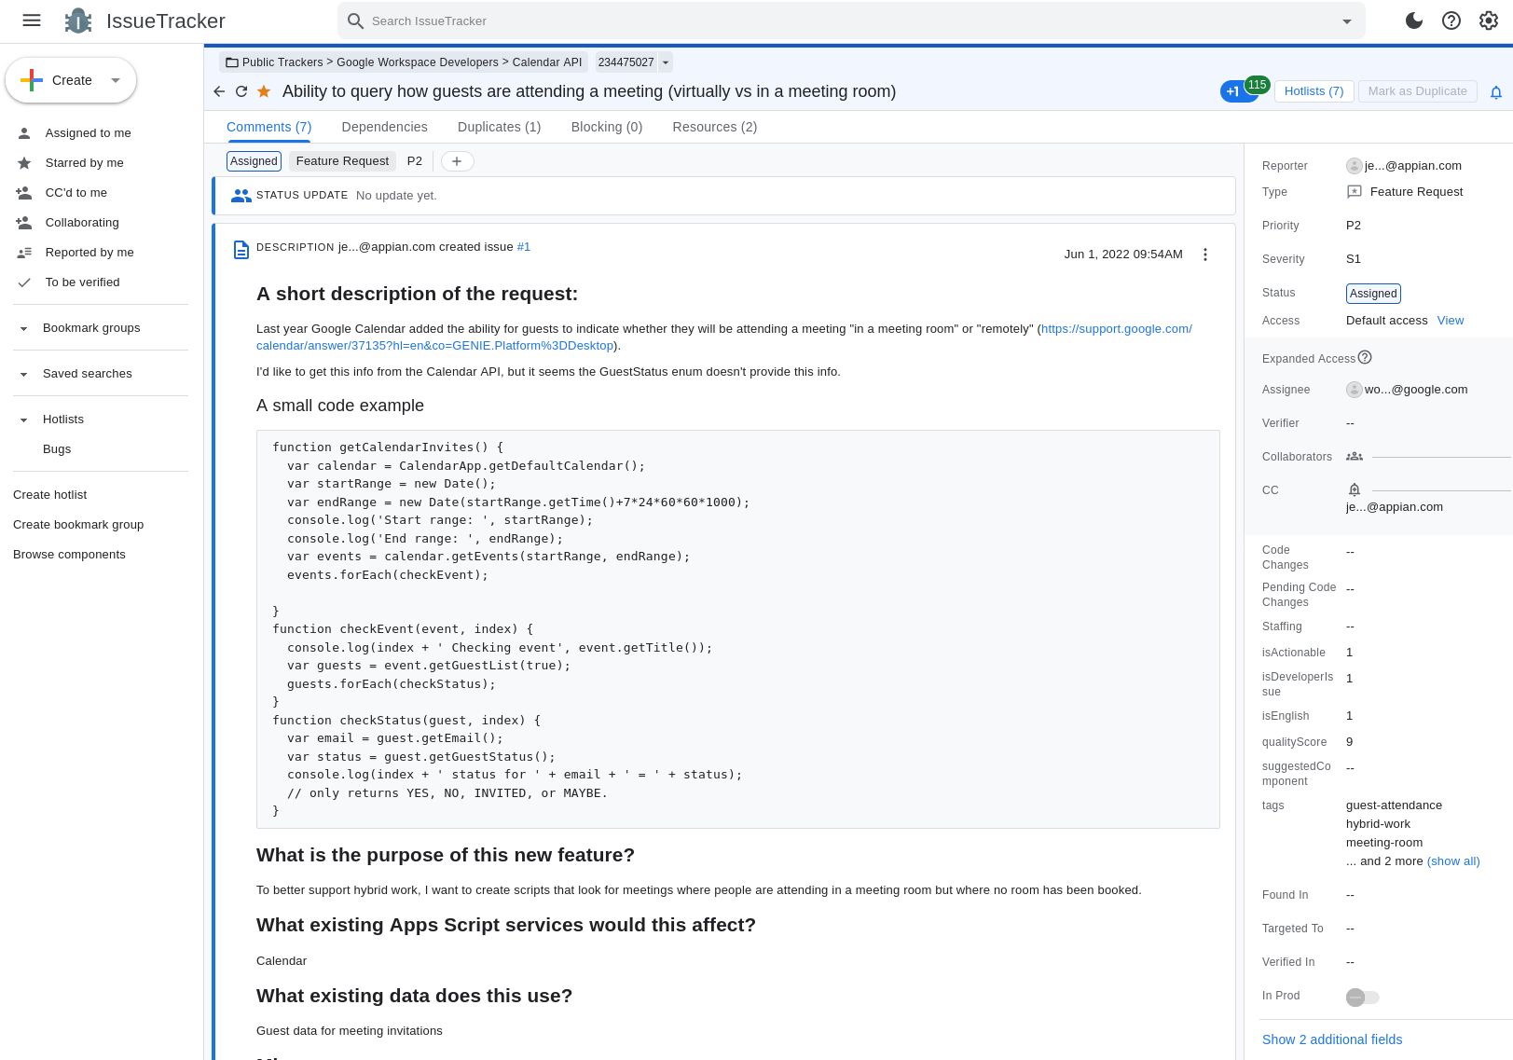The image size is (1513, 1060).
Task: Click the help question mark icon
Action: point(1451,21)
